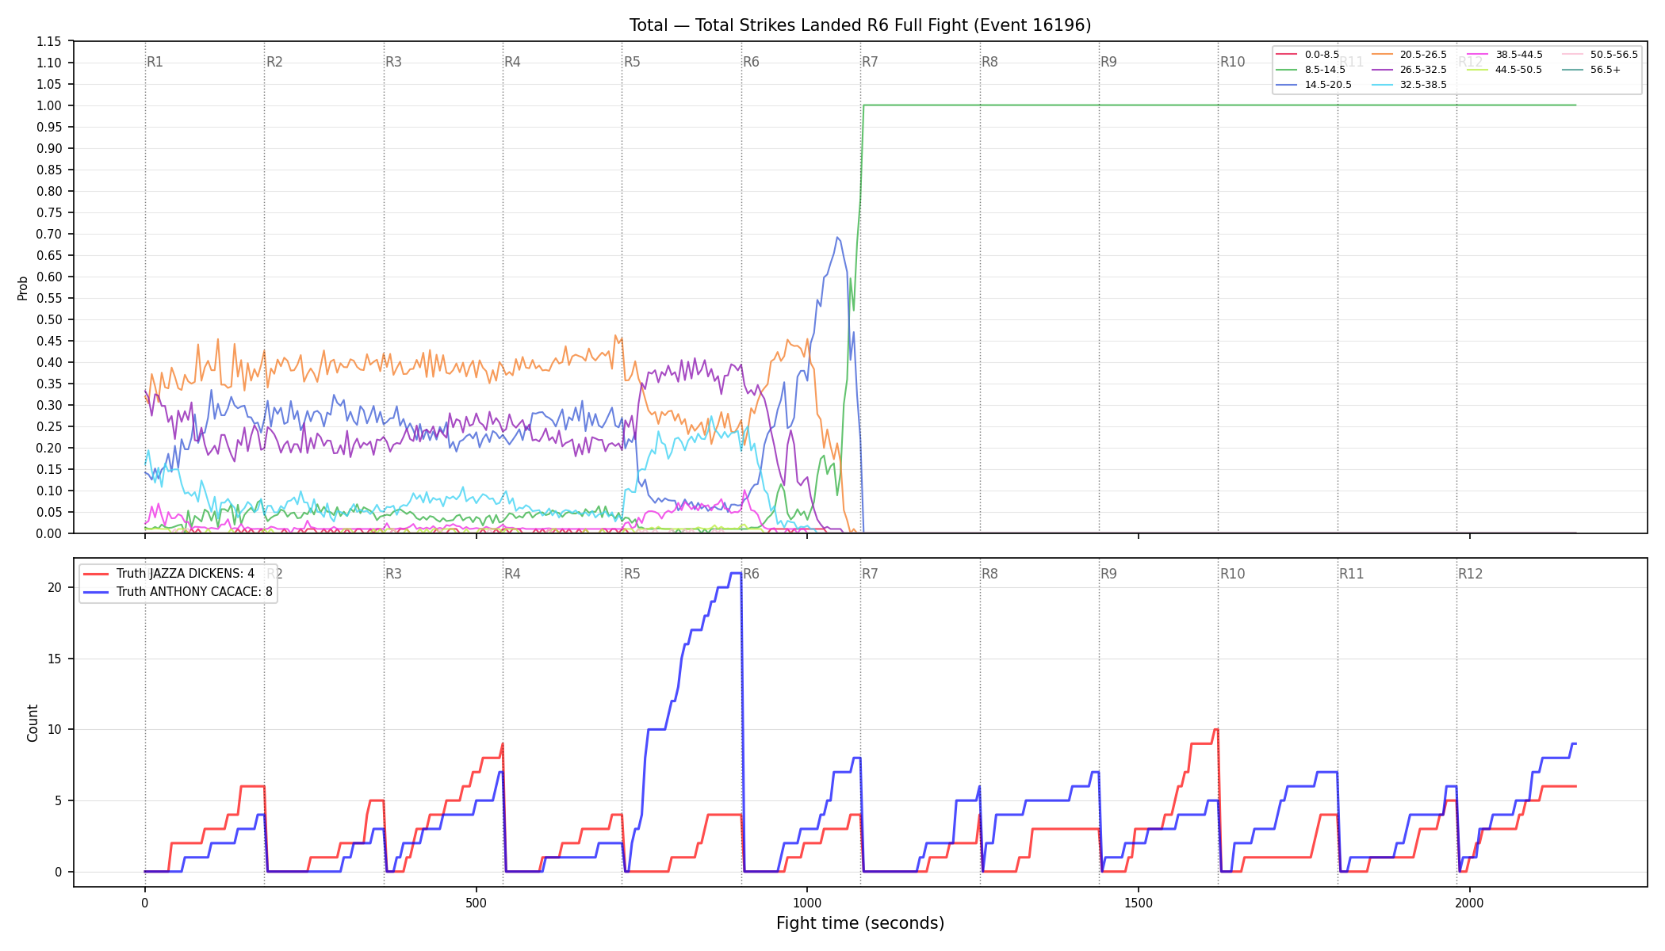Click the 0.70 tick on the Prob axis
The height and width of the screenshot is (951, 1665).
[x=49, y=234]
